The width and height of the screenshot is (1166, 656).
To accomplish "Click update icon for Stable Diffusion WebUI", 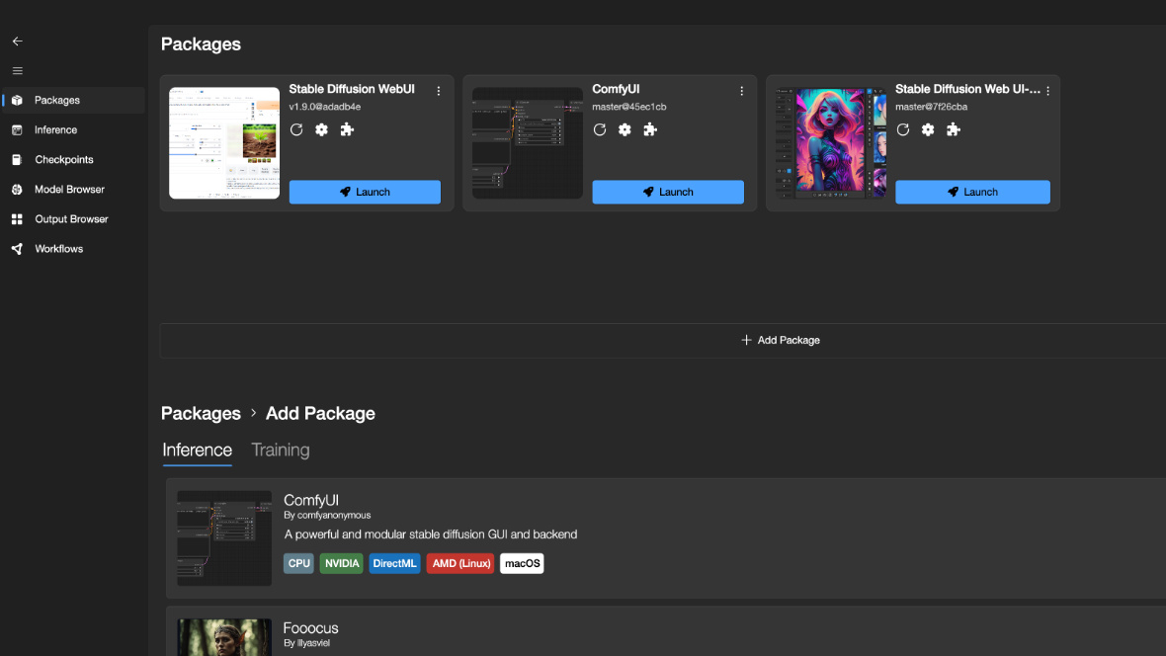I will tap(296, 129).
